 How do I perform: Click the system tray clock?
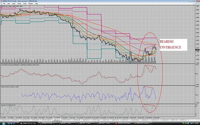point(197,123)
